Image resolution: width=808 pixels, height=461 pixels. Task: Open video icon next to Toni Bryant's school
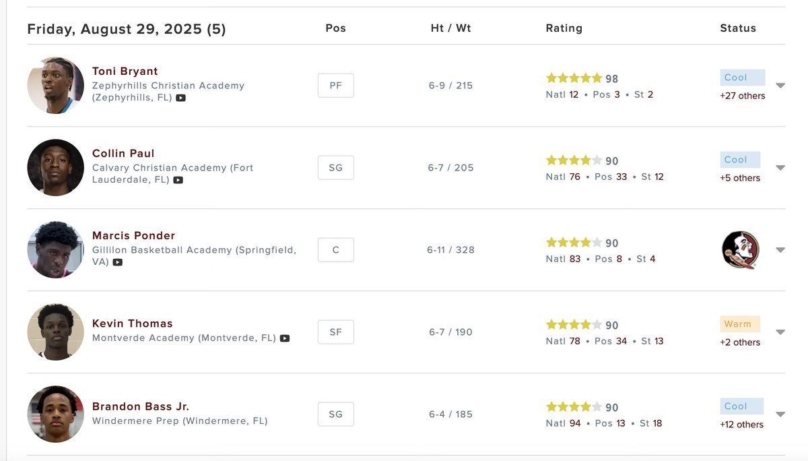coord(180,98)
